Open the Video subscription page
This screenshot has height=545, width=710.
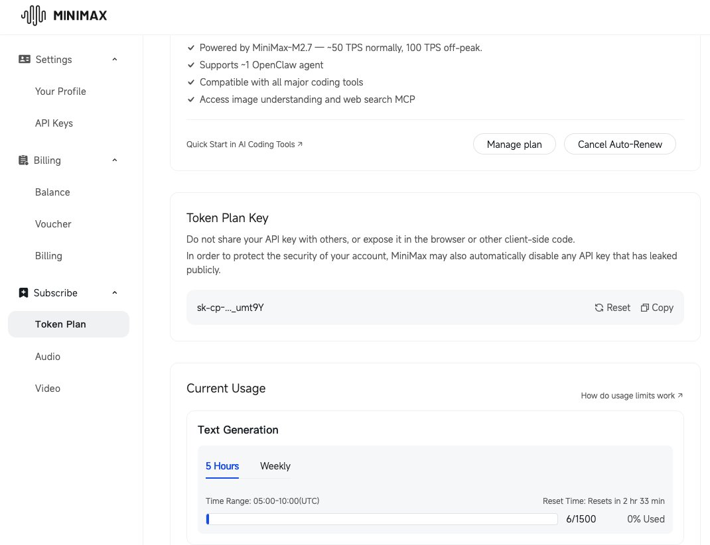(x=48, y=388)
